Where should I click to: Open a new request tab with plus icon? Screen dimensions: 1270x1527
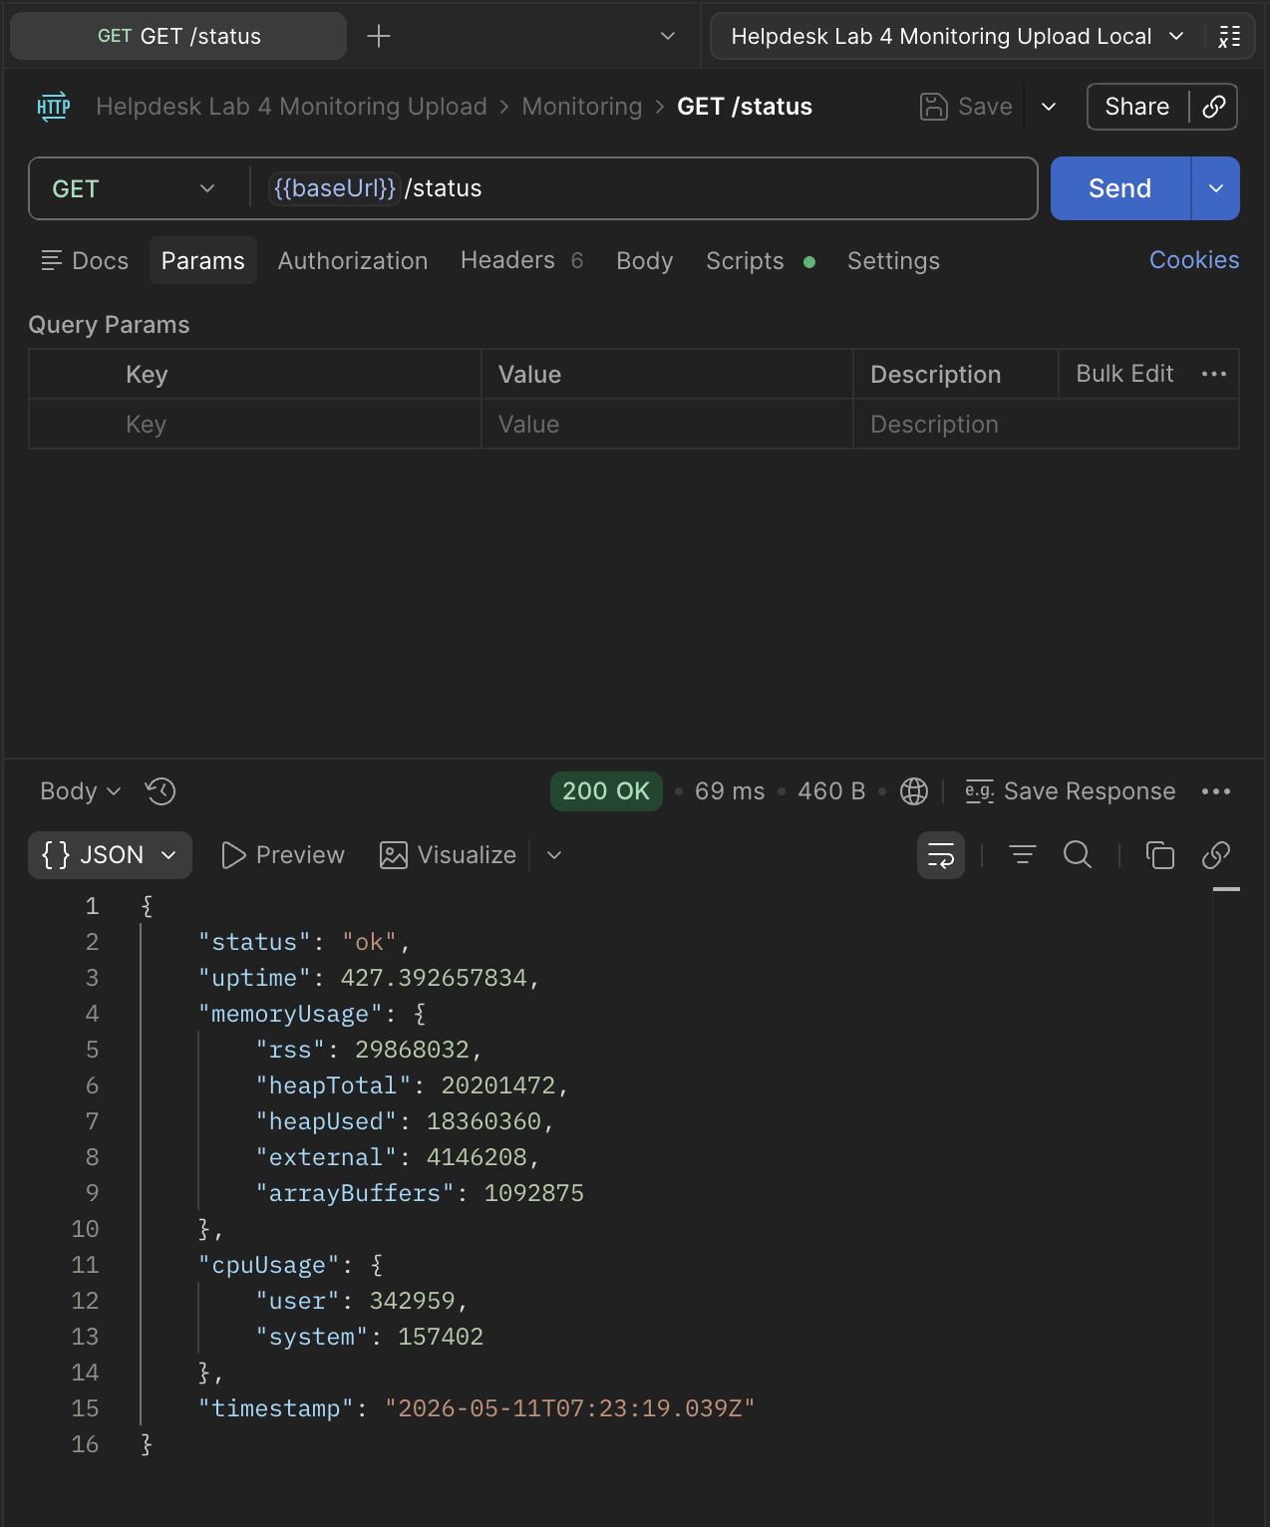pyautogui.click(x=379, y=37)
